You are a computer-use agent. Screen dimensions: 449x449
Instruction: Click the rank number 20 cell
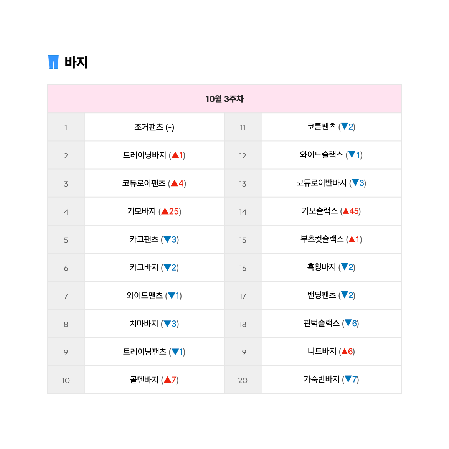[x=243, y=380]
